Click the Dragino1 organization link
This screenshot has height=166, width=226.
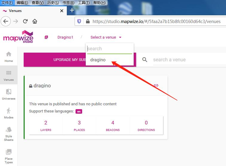[65, 37]
